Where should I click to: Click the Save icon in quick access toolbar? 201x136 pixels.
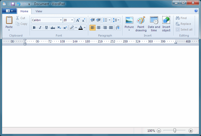click(13, 4)
